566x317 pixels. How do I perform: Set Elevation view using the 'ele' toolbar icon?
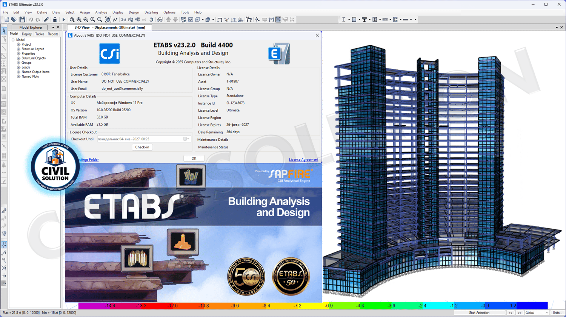pos(137,20)
